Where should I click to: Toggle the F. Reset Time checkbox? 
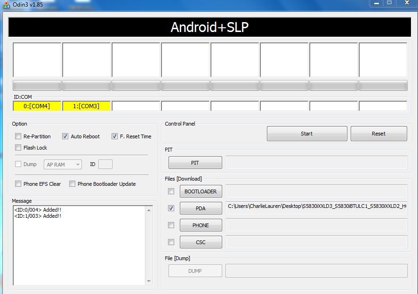(x=114, y=136)
